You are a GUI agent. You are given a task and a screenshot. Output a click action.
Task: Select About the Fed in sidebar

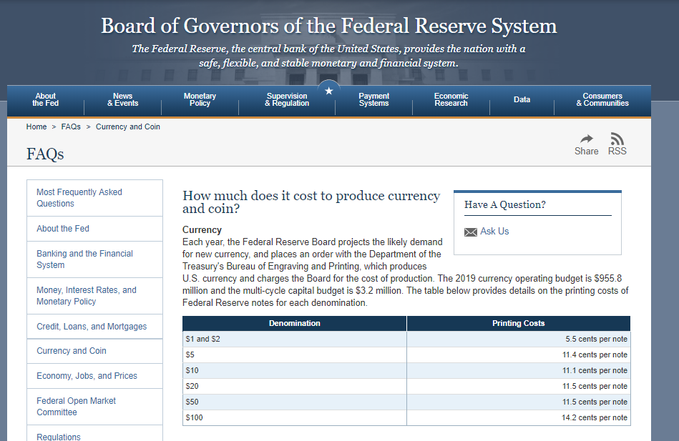(94, 229)
